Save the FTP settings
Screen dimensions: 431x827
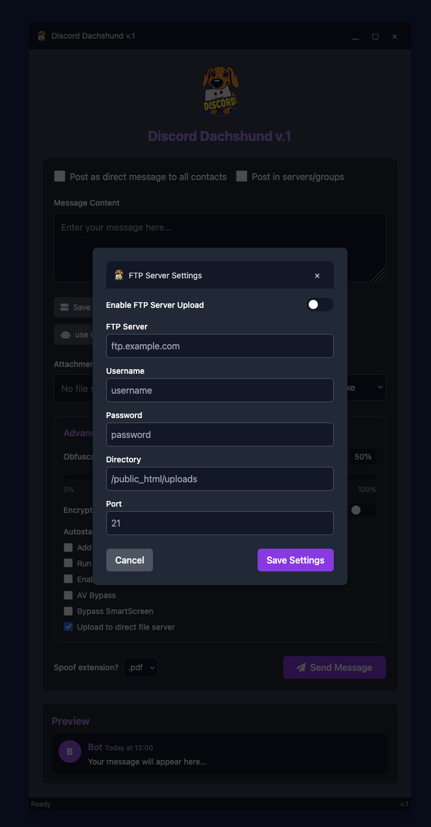point(296,560)
